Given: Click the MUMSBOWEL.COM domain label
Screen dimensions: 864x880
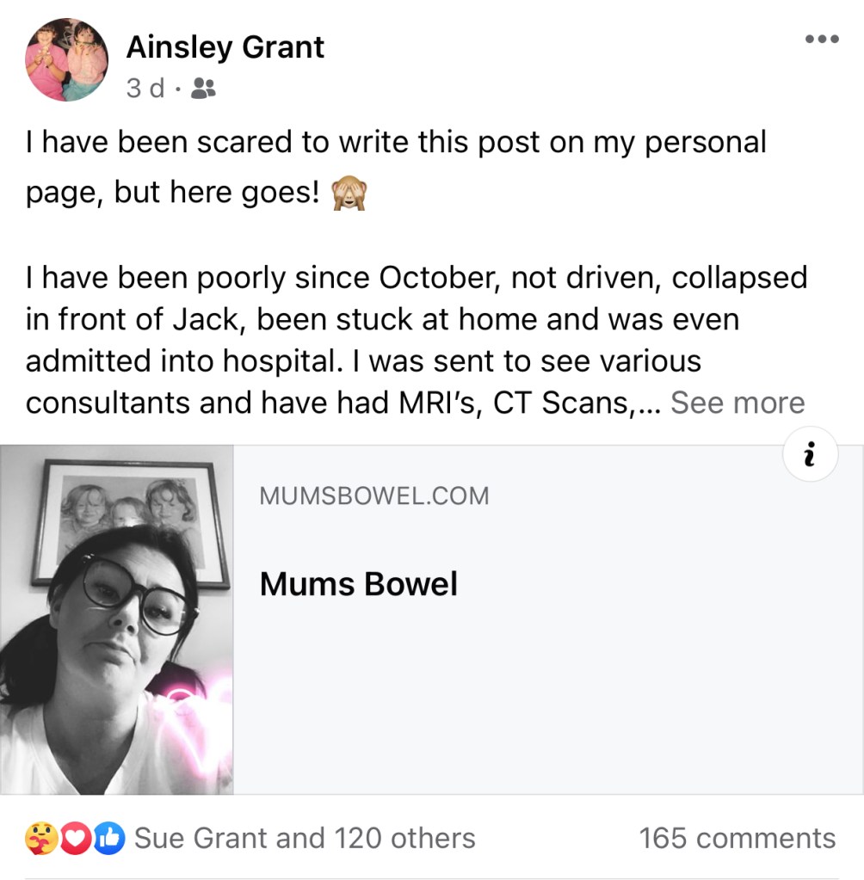Looking at the screenshot, I should 373,495.
